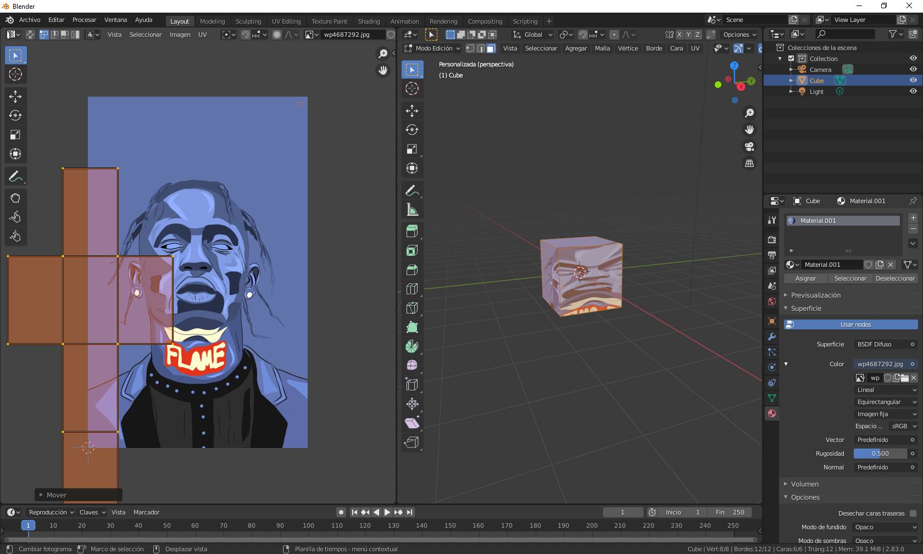The height and width of the screenshot is (554, 923).
Task: Open the Claves dropdown in timeline
Action: [92, 512]
